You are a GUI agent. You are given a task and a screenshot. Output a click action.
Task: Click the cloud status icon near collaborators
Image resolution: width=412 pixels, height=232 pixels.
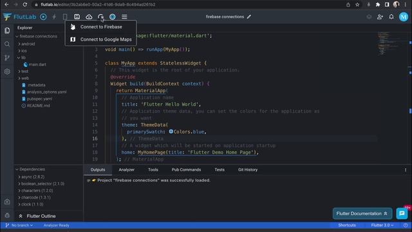(369, 17)
